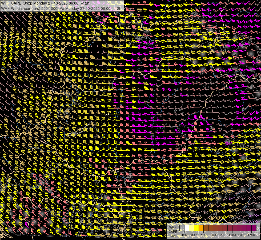The width and height of the screenshot is (261, 240).
Task: Click the J/kg unit text in the legend
Action: (x=173, y=236)
